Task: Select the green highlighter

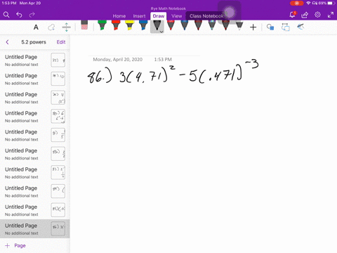Action: [x=102, y=25]
